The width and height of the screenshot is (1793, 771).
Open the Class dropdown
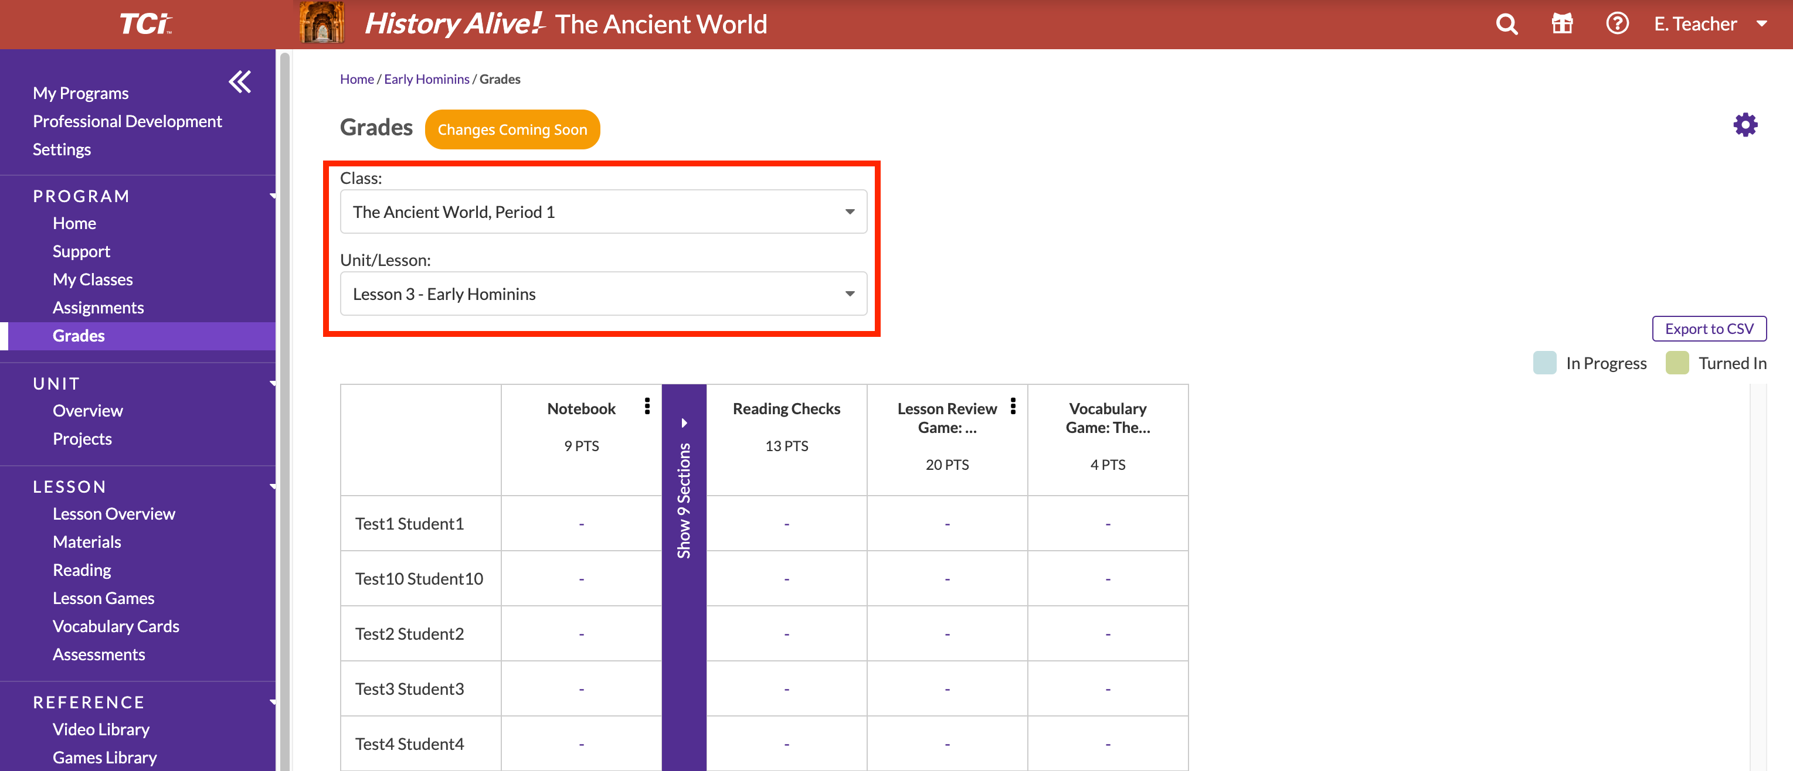(x=603, y=212)
